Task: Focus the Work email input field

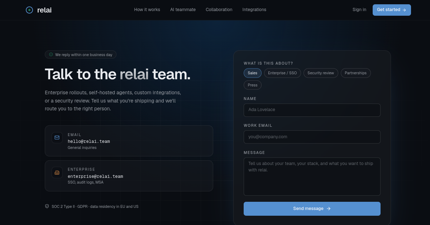Action: coord(312,137)
